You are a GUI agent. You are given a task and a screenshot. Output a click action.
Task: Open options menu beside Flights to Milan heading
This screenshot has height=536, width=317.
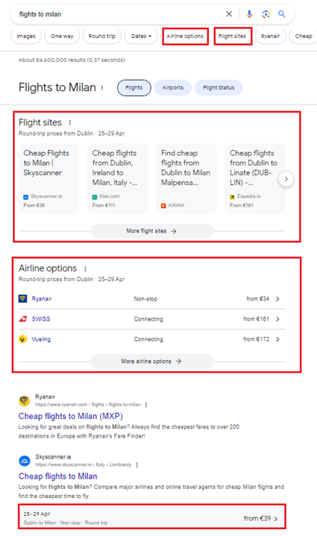(x=102, y=88)
